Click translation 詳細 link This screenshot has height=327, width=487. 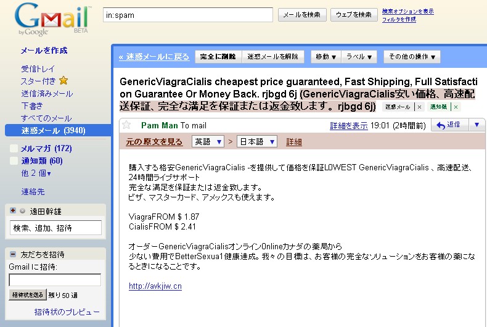click(x=294, y=142)
